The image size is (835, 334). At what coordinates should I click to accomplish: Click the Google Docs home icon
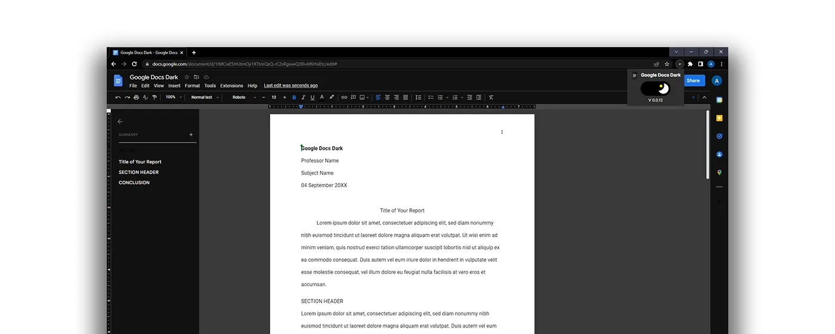(x=118, y=81)
